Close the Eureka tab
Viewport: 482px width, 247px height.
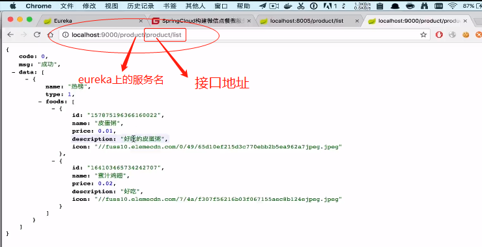point(141,21)
